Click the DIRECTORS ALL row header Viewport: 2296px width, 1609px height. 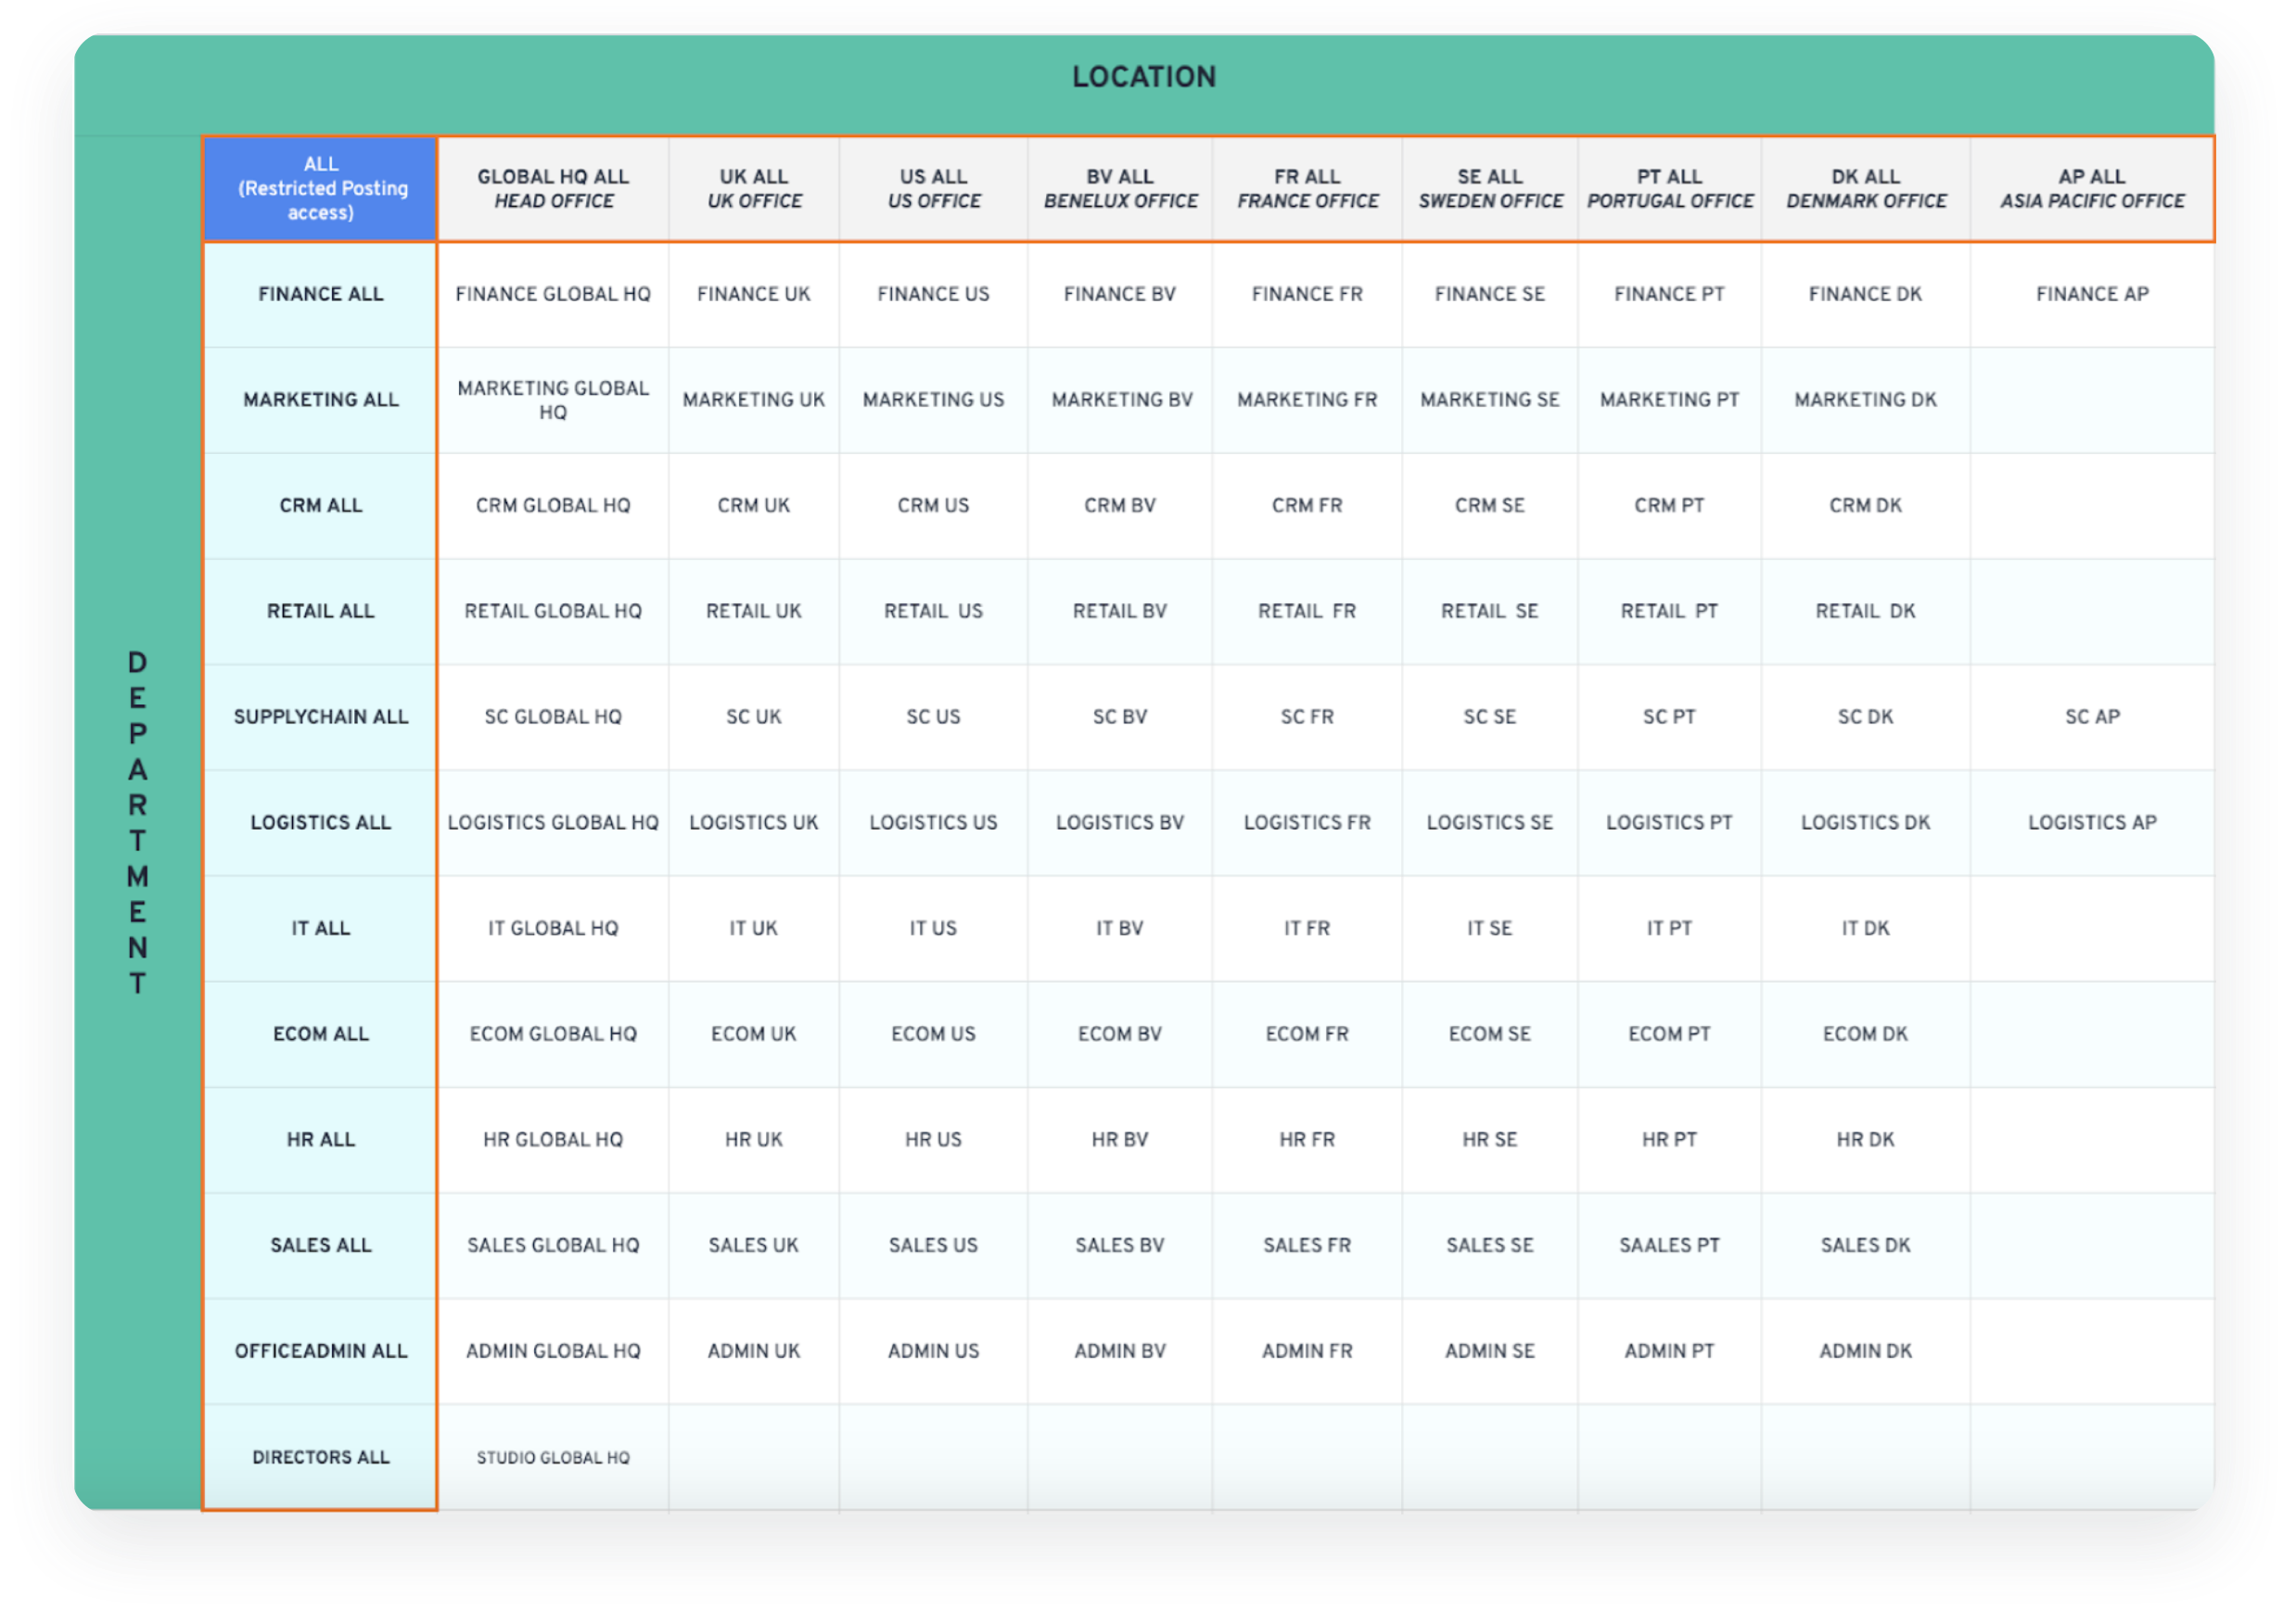pyautogui.click(x=320, y=1458)
